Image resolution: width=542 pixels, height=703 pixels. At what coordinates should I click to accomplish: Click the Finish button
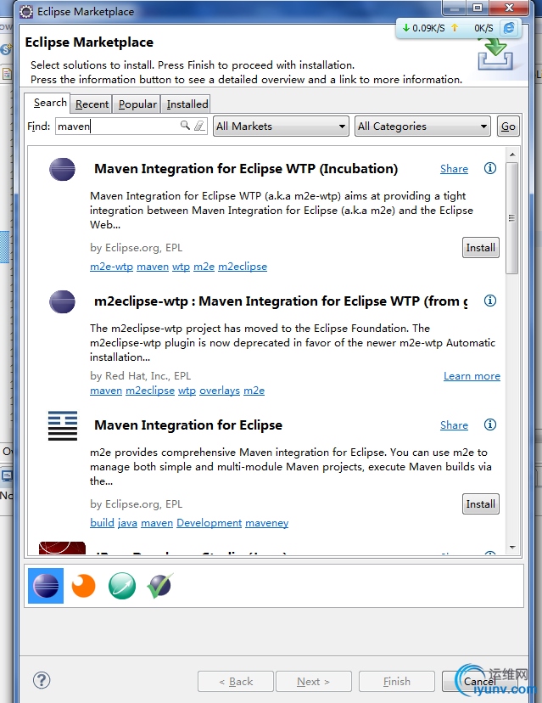(397, 682)
